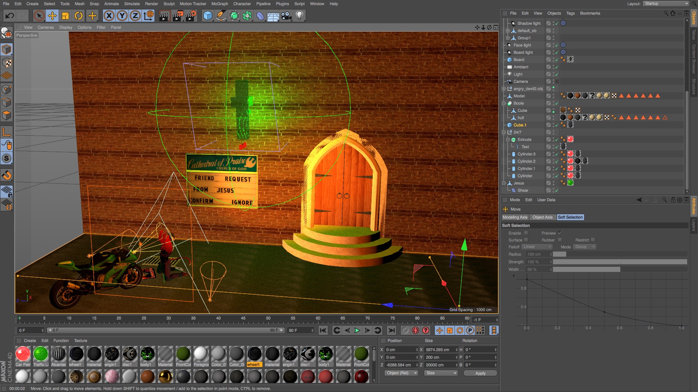Open the Layout Startup dropdown
This screenshot has height=392, width=698.
pos(666,4)
